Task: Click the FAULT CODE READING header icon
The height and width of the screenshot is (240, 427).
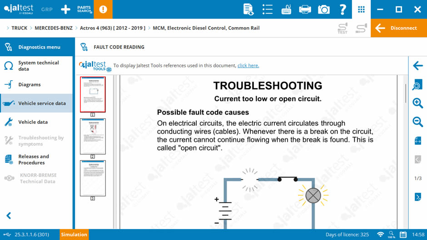Action: click(84, 47)
